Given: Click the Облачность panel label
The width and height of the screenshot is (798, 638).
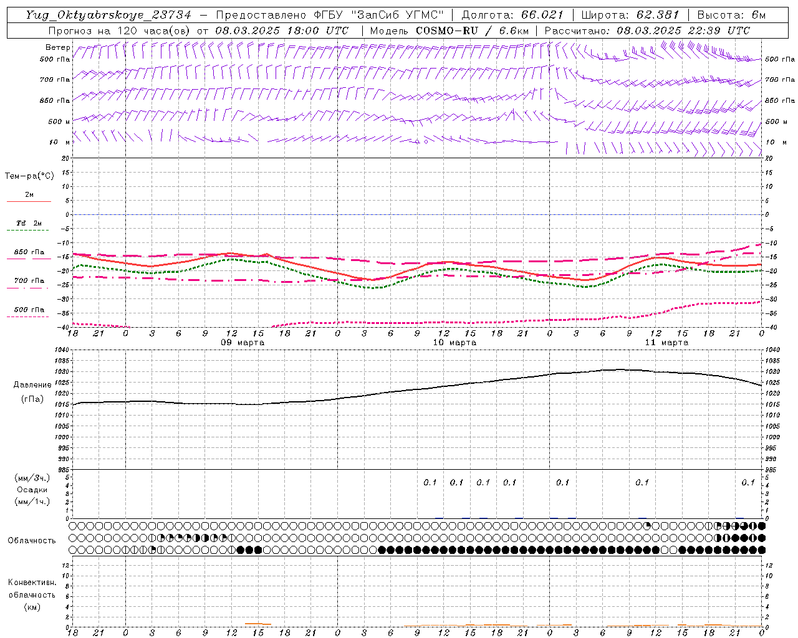Looking at the screenshot, I should [32, 541].
